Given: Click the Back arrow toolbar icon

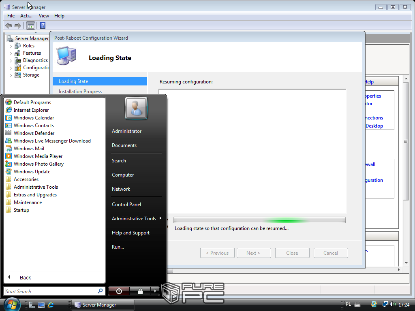Looking at the screenshot, I should pyautogui.click(x=9, y=26).
